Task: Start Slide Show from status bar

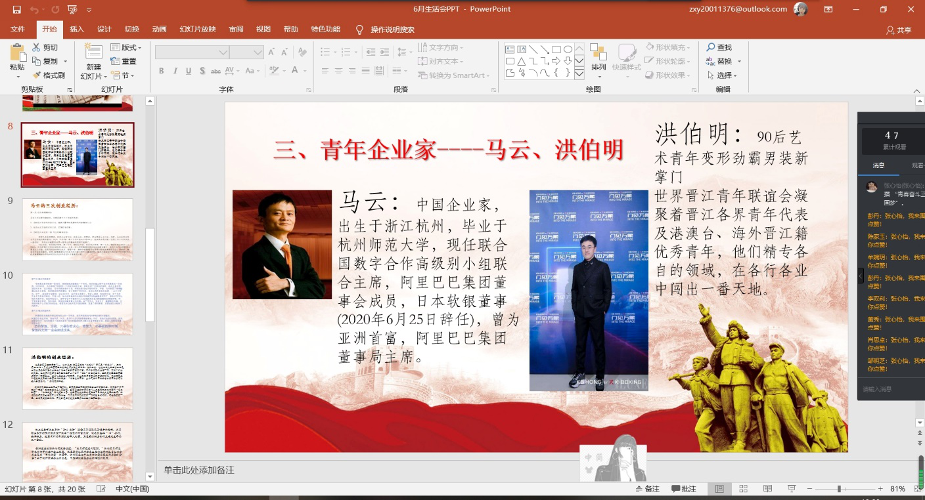Action: 792,489
